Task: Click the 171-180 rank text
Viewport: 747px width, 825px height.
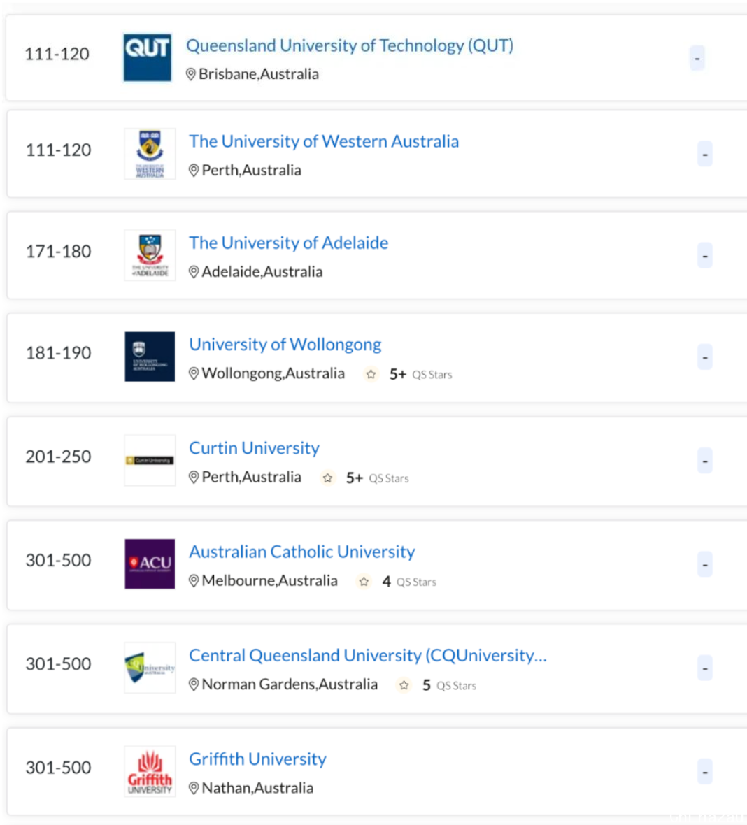Action: pyautogui.click(x=59, y=252)
